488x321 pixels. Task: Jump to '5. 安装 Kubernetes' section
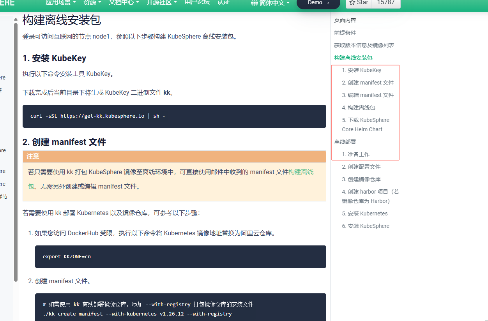(364, 213)
